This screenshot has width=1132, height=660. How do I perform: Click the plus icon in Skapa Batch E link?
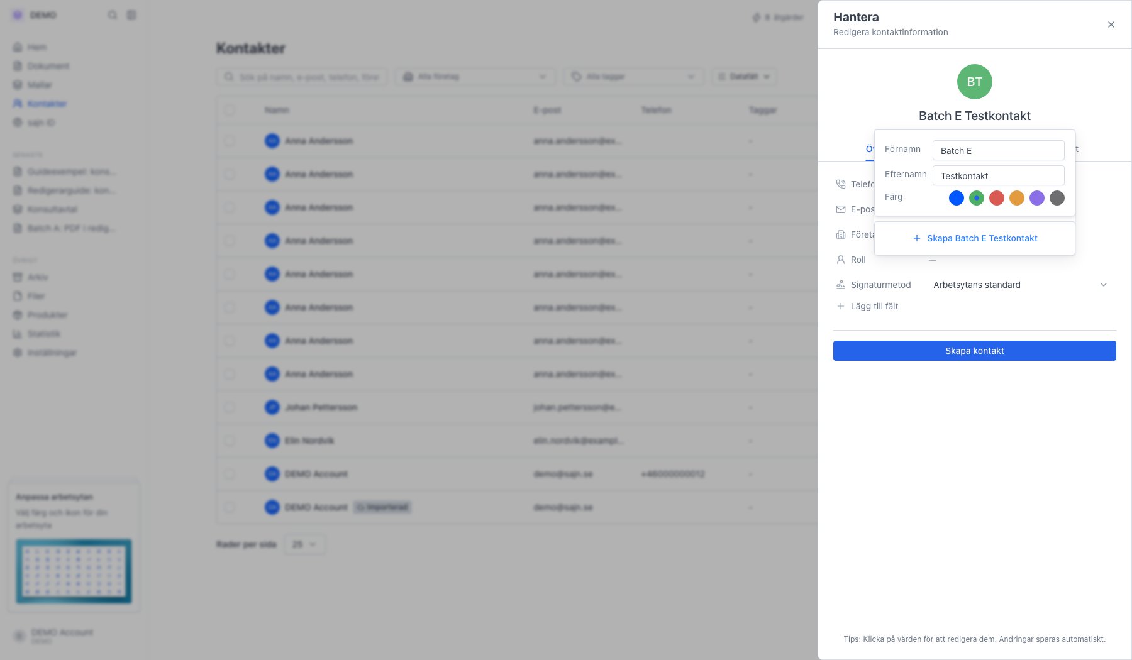(916, 238)
